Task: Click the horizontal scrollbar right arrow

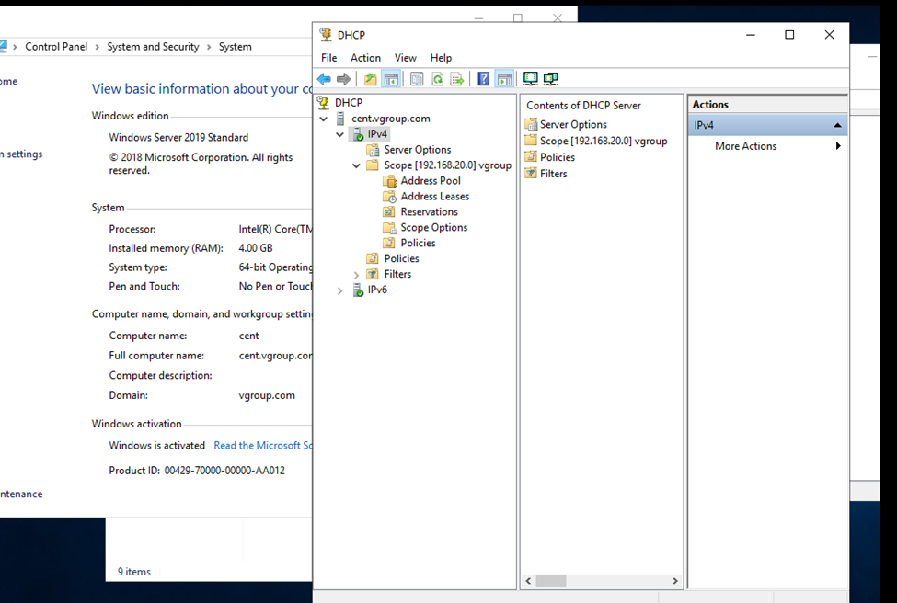Action: tap(674, 581)
